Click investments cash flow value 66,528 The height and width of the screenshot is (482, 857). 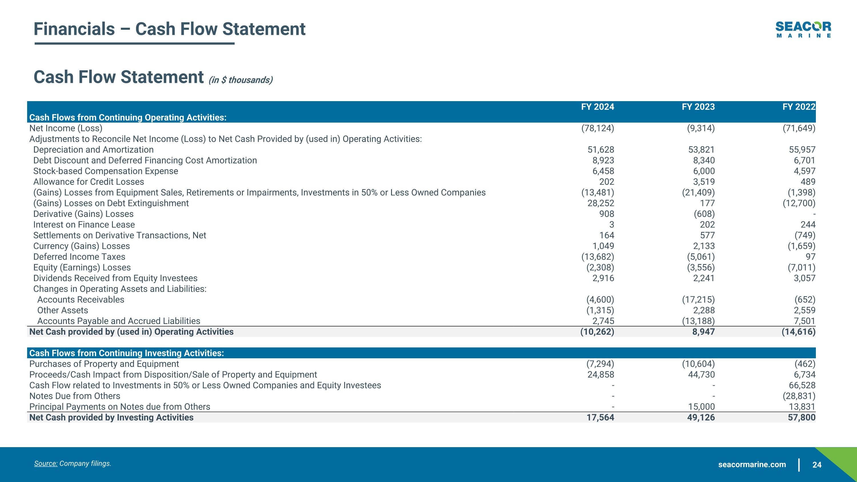(x=802, y=385)
